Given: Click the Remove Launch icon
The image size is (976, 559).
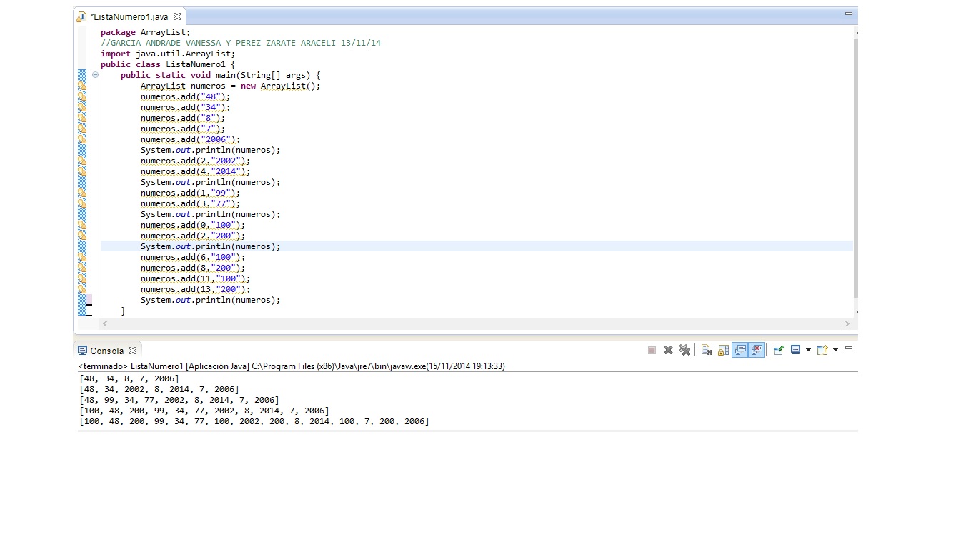Looking at the screenshot, I should (x=668, y=350).
